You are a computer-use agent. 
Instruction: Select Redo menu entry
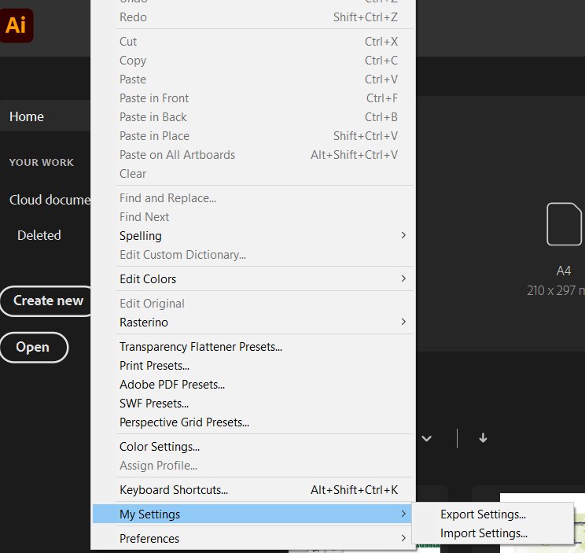pyautogui.click(x=252, y=17)
